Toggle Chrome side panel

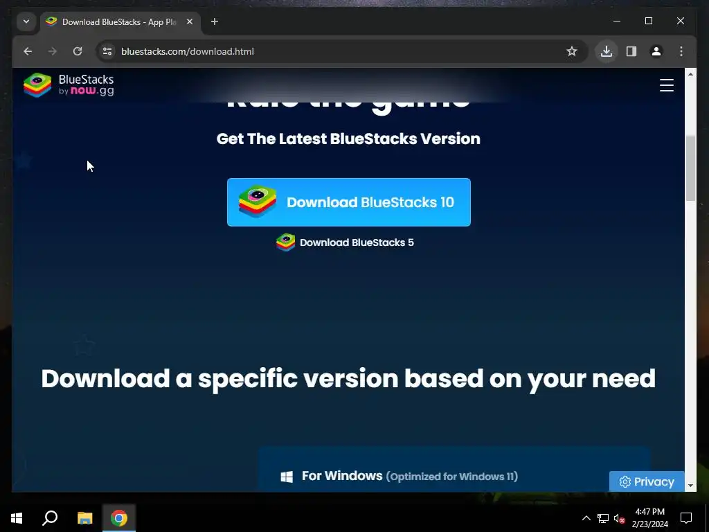631,51
